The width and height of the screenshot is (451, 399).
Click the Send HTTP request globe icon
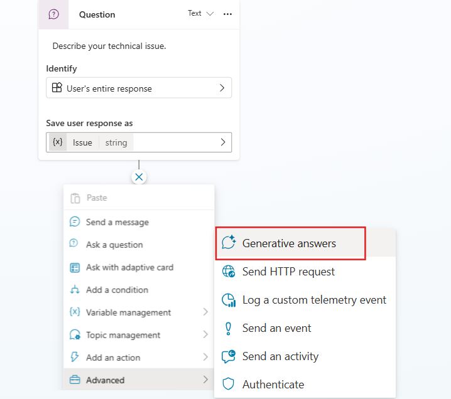pyautogui.click(x=229, y=272)
